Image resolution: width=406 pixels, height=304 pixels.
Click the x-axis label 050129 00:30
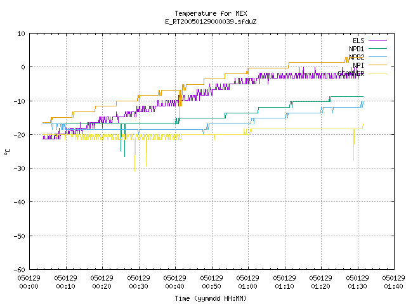point(138,282)
